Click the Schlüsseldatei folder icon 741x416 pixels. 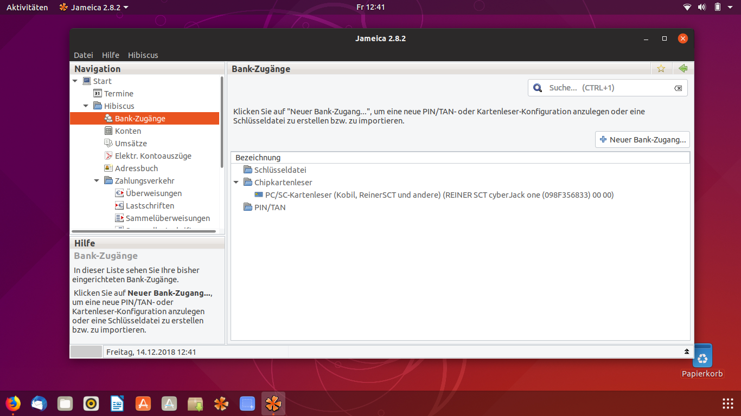coord(248,170)
